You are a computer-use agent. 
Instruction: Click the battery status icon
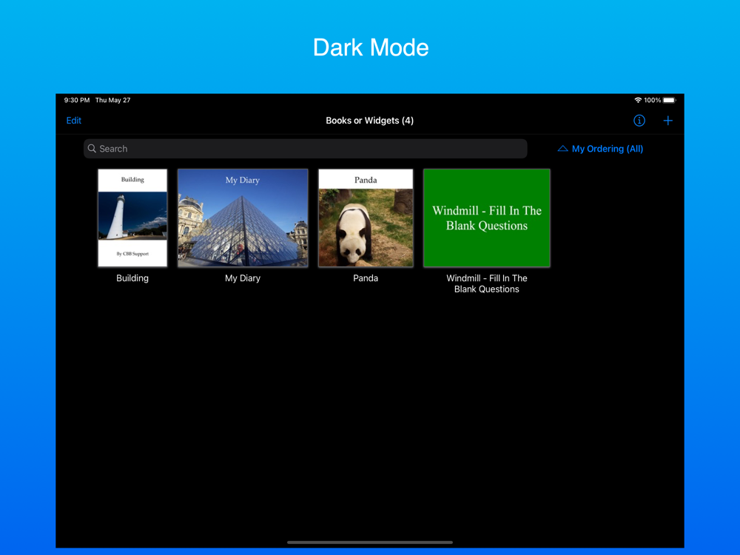(670, 100)
